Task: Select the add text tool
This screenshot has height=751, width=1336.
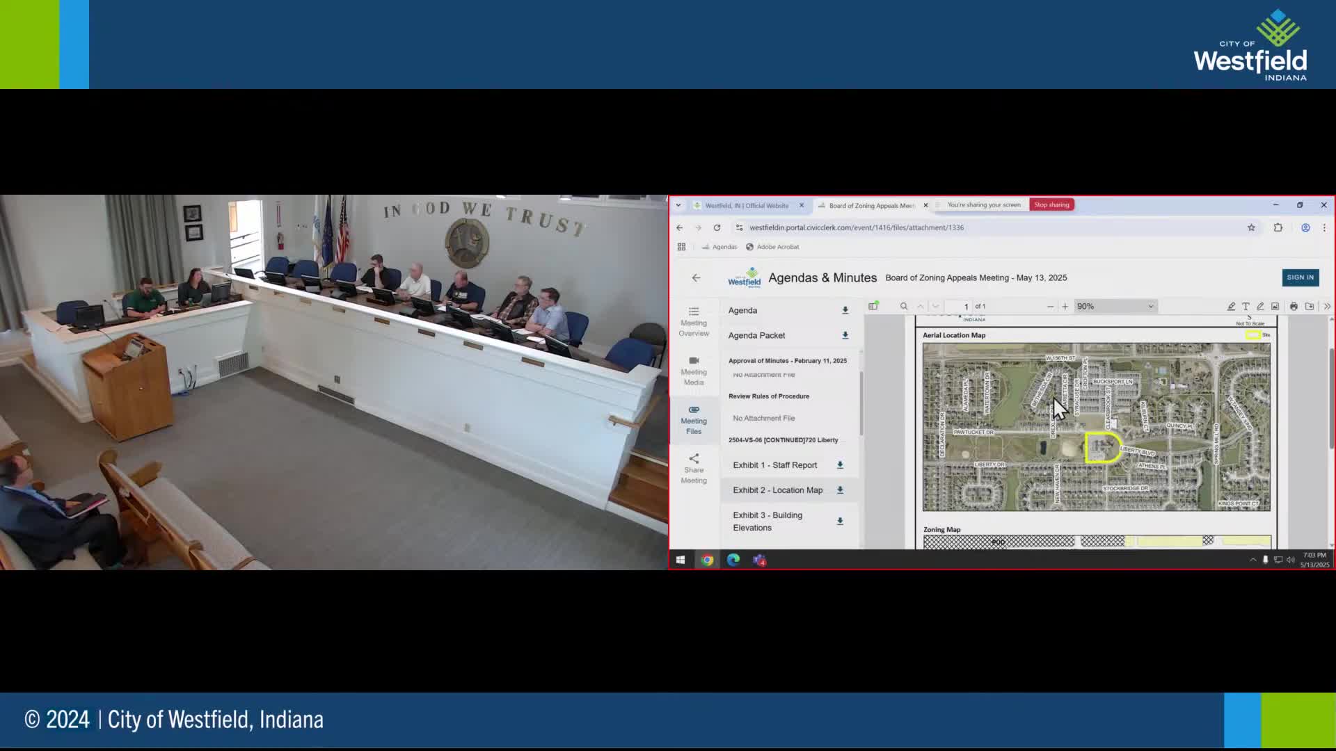Action: point(1246,306)
